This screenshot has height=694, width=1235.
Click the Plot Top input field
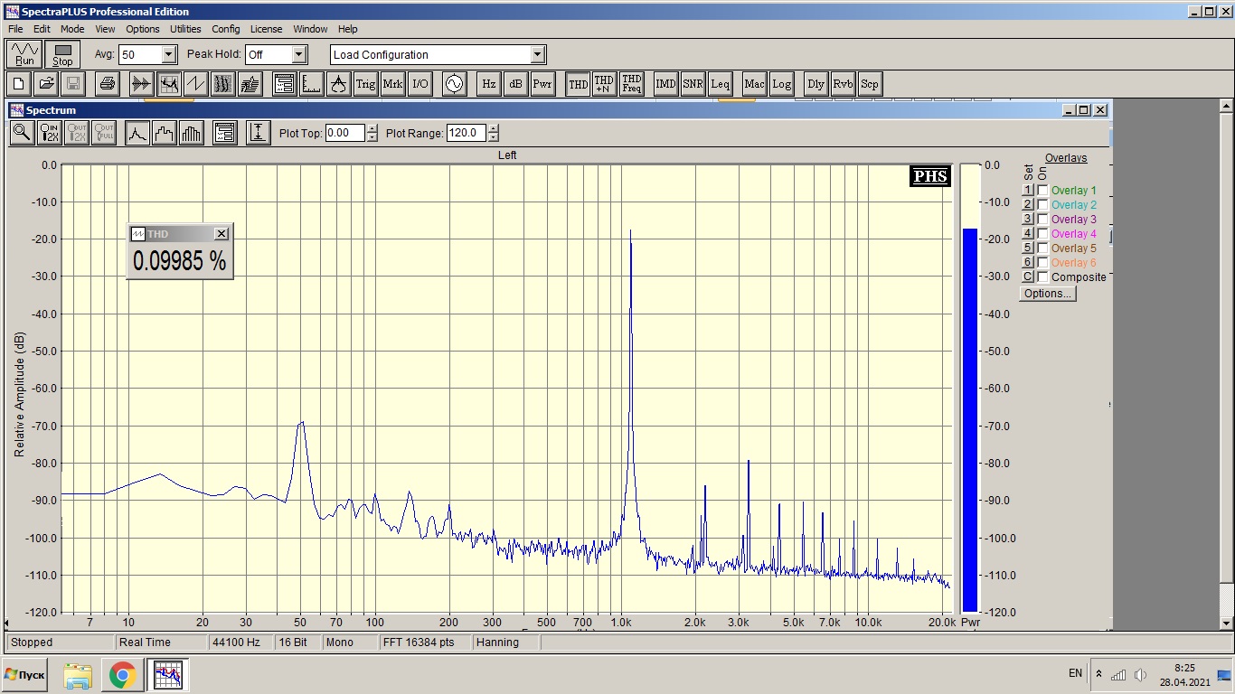pyautogui.click(x=345, y=133)
